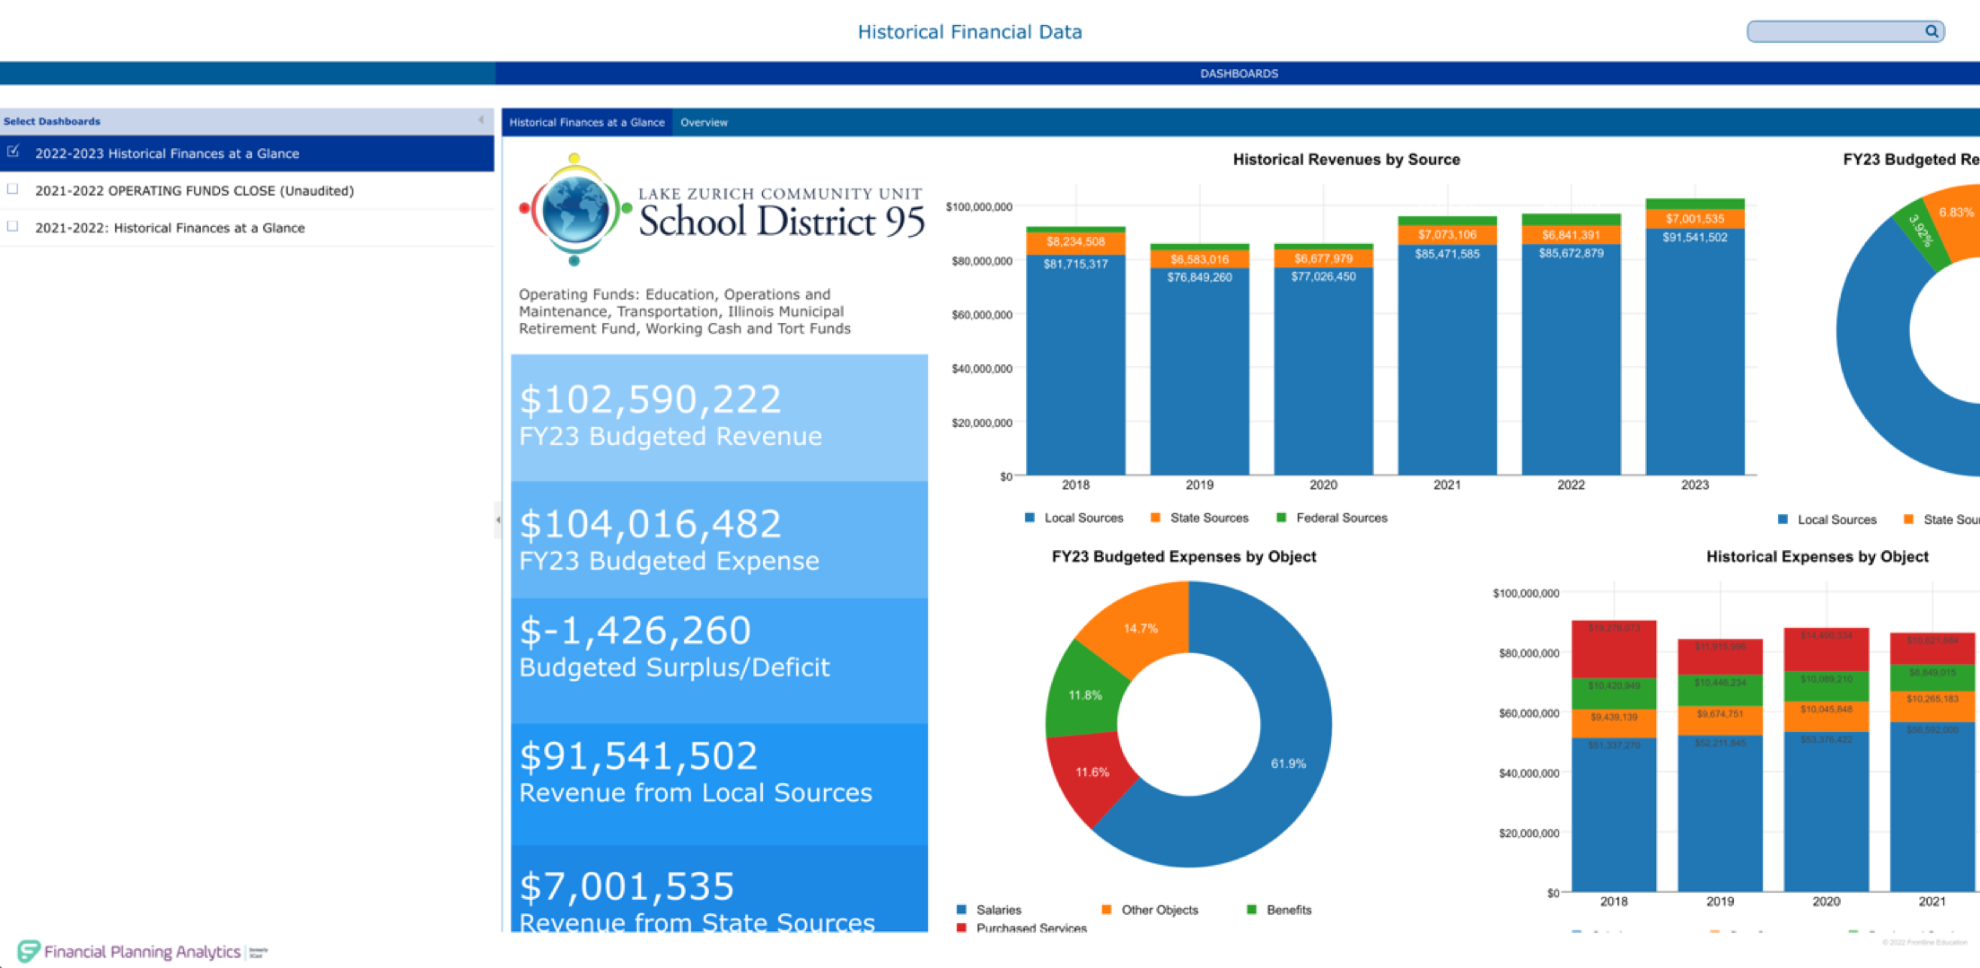1980x968 pixels.
Task: Click the $104,016,482 FY23 Budgeted Expense tile
Action: (719, 540)
